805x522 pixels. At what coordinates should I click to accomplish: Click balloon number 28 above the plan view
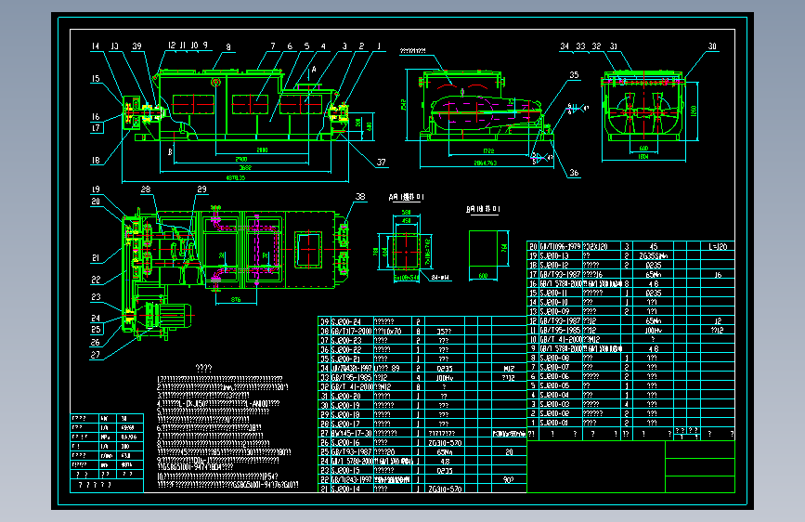(x=146, y=189)
